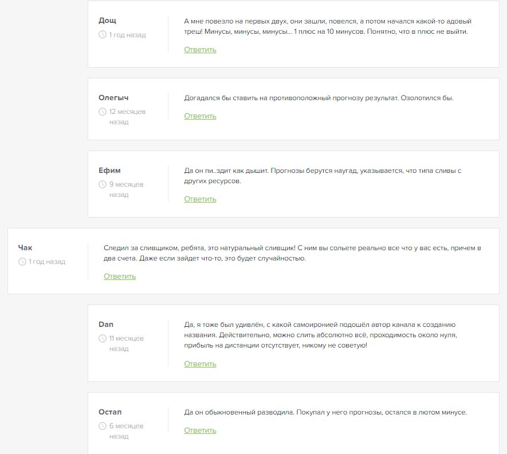Click the clock icon in Ефим's comment
This screenshot has width=507, height=454.
(x=103, y=184)
